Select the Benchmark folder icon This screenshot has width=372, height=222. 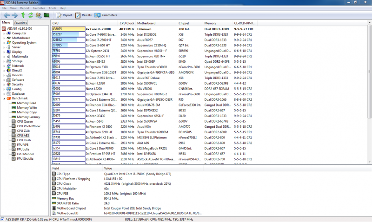coord(9,98)
